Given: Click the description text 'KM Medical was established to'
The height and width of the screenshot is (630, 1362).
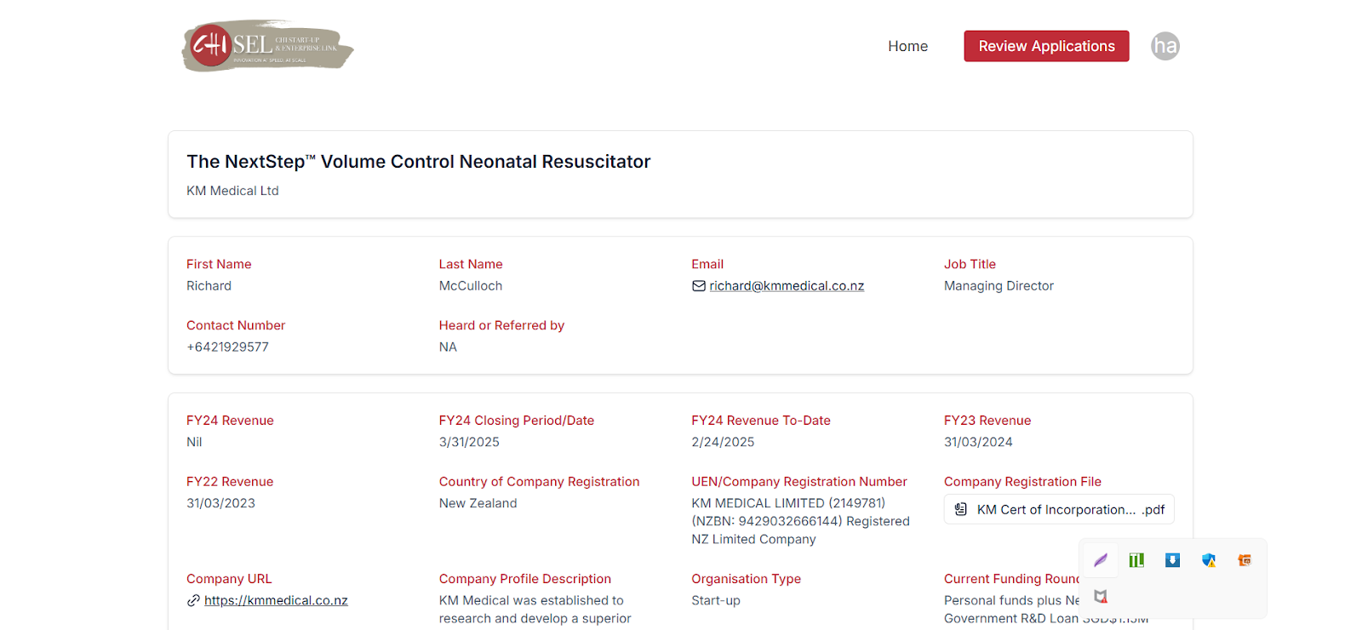Looking at the screenshot, I should 531,600.
